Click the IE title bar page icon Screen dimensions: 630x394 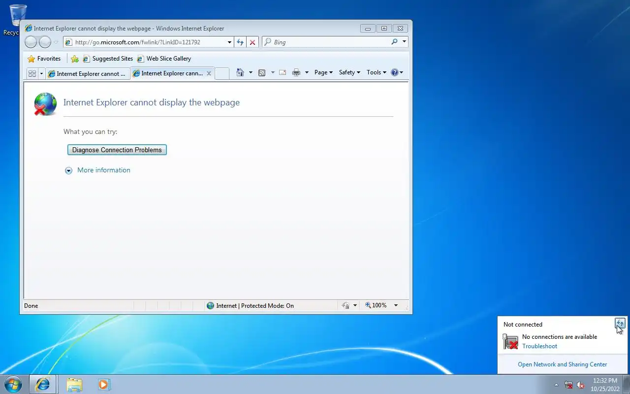tap(29, 29)
